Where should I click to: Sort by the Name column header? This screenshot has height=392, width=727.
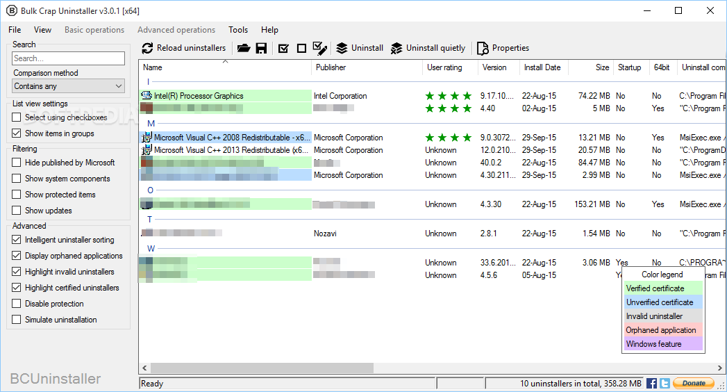226,67
